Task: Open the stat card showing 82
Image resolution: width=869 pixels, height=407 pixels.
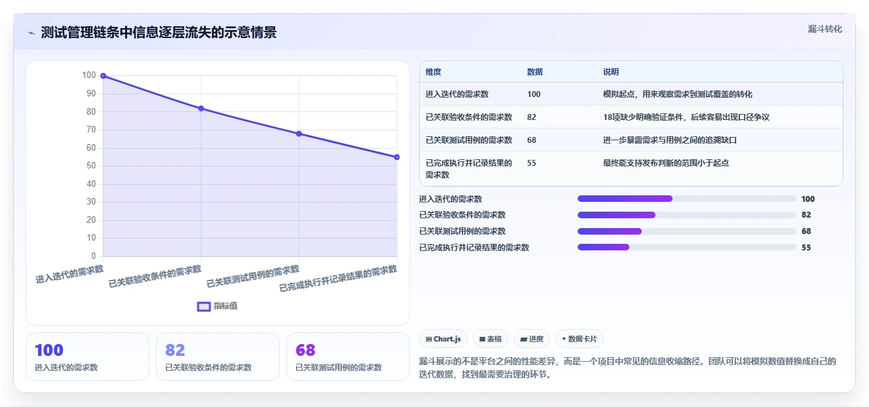Action: (x=217, y=357)
